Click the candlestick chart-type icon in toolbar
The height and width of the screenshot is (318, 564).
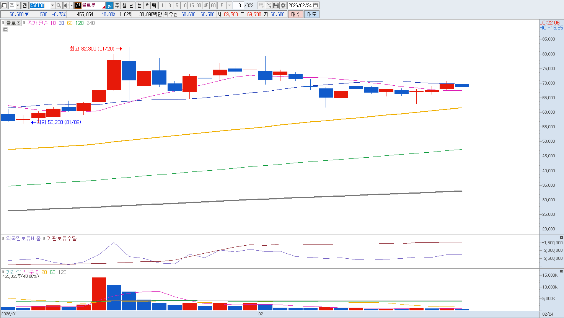(x=261, y=5)
